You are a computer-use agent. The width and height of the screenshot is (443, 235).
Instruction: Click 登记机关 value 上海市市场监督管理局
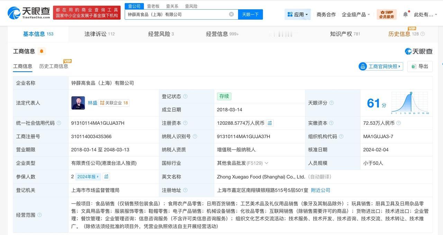point(95,190)
